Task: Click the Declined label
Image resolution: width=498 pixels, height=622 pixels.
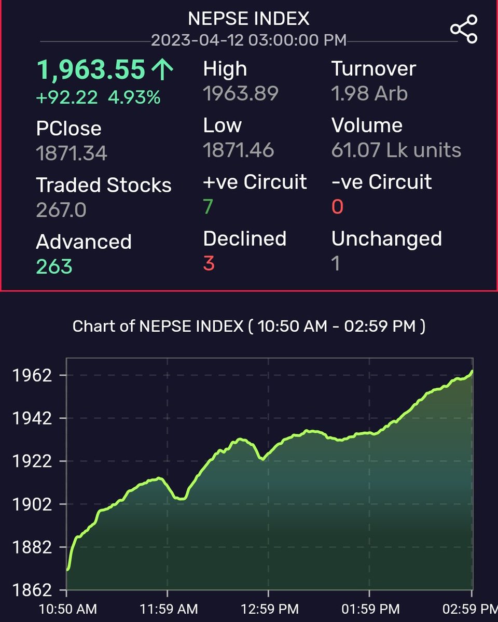Action: pos(245,238)
